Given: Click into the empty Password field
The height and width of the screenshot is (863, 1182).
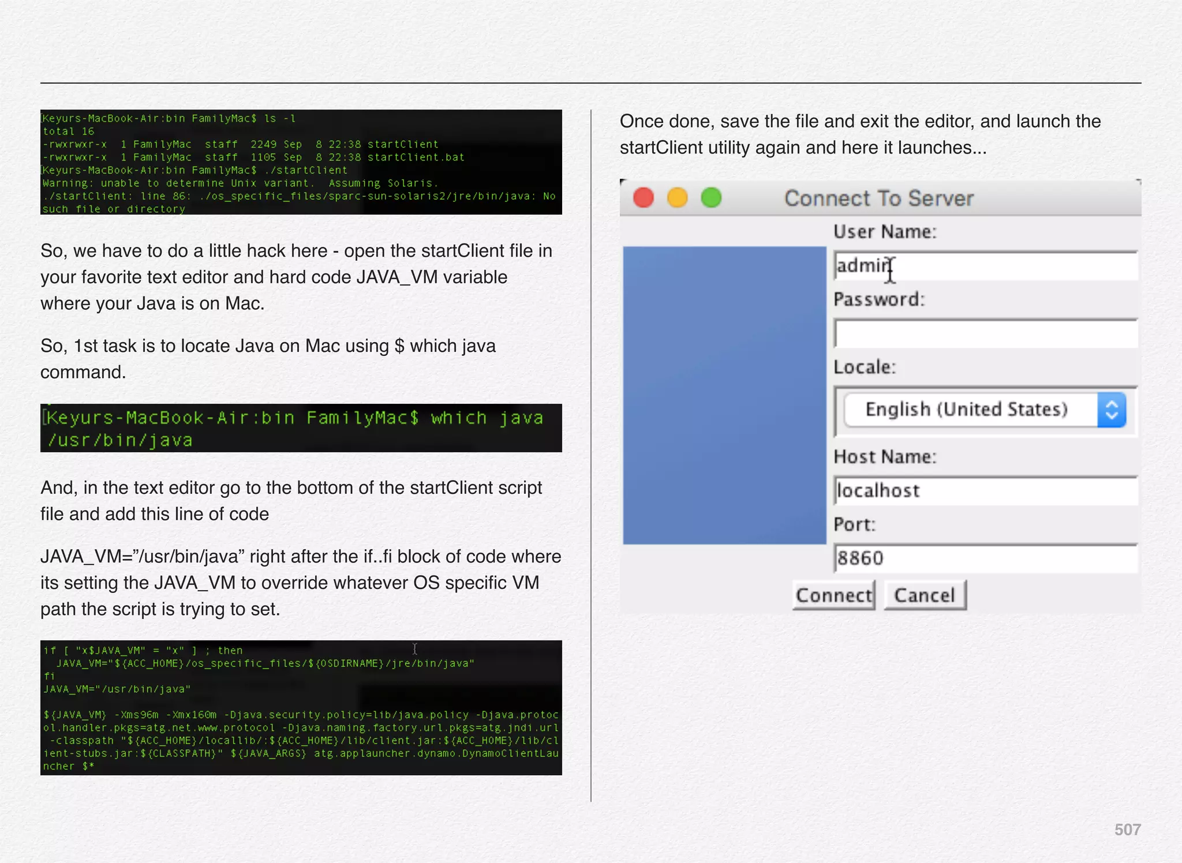Looking at the screenshot, I should click(986, 333).
